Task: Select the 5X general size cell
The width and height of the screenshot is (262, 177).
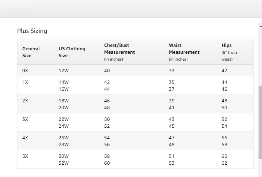Action: [x=25, y=156]
